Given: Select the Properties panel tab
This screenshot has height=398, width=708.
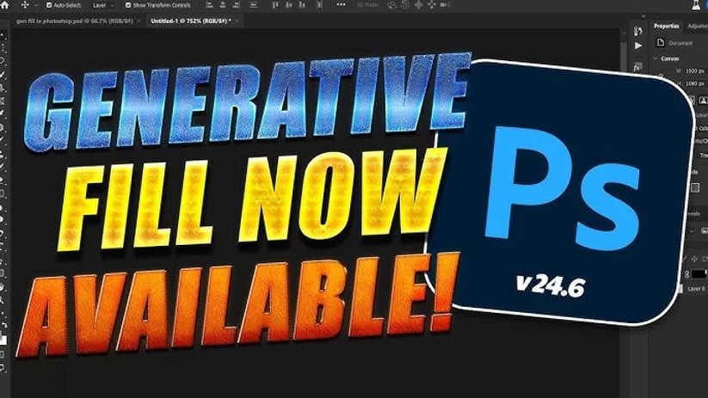Looking at the screenshot, I should click(667, 26).
